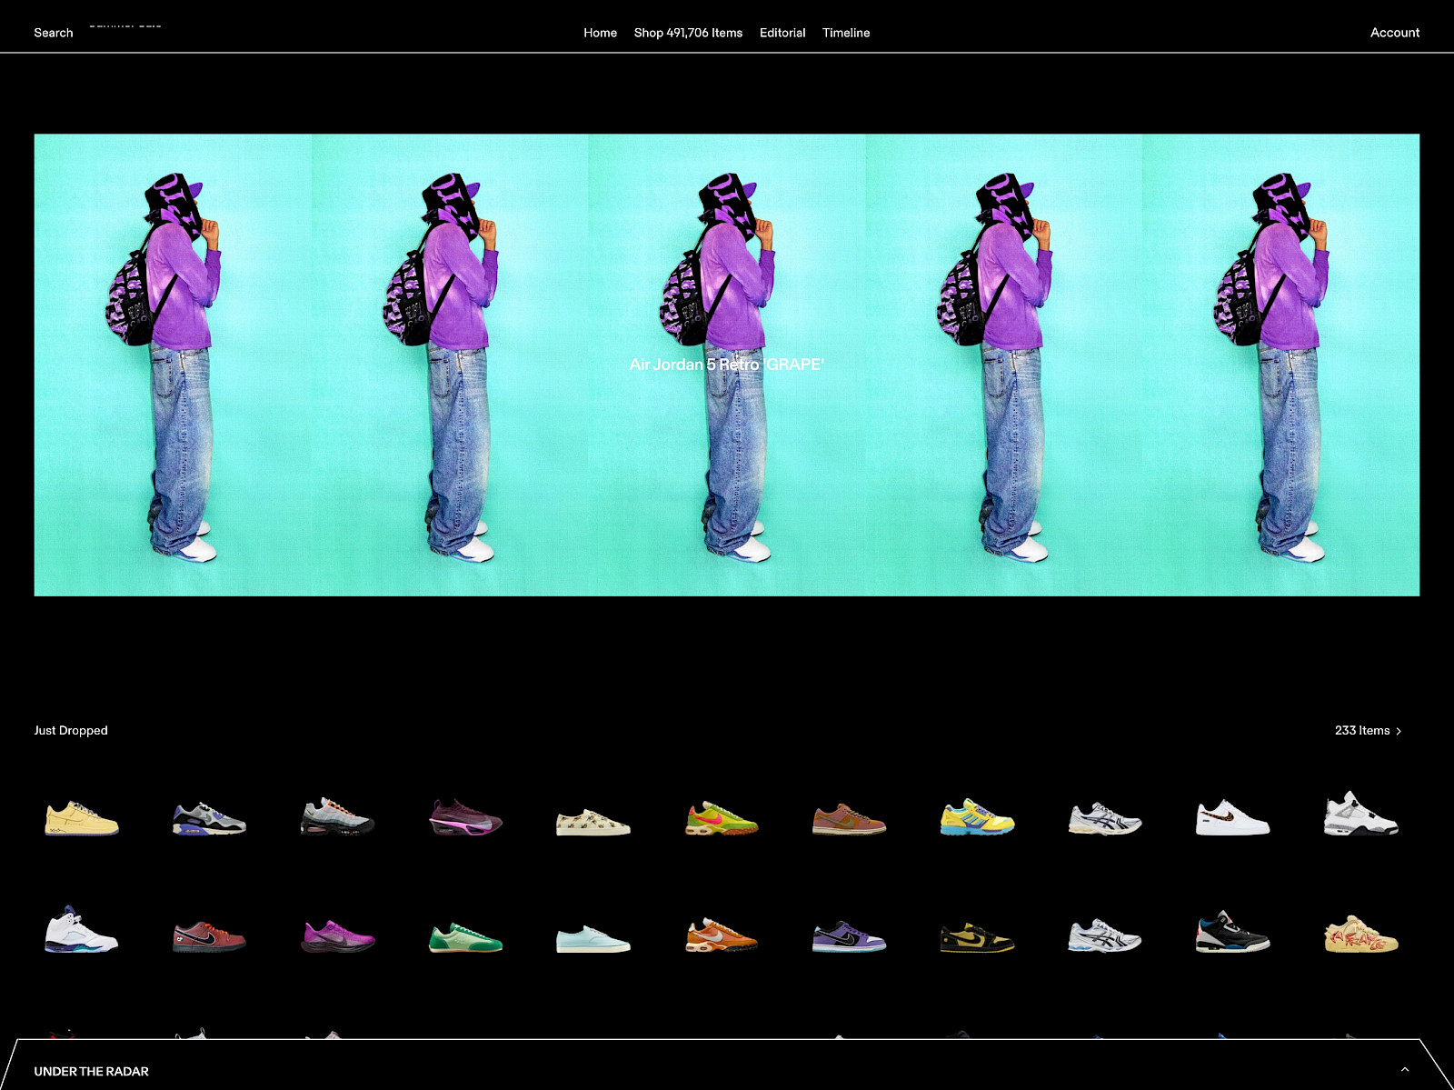Navigate to the Editorial section
The image size is (1454, 1090).
tap(782, 33)
